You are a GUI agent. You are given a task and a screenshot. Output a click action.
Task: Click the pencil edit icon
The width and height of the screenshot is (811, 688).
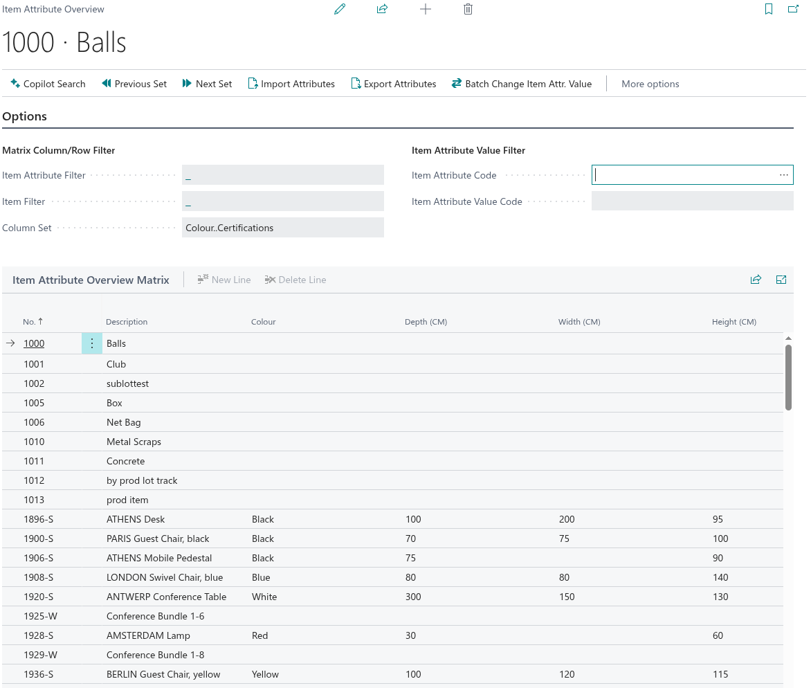click(x=340, y=9)
